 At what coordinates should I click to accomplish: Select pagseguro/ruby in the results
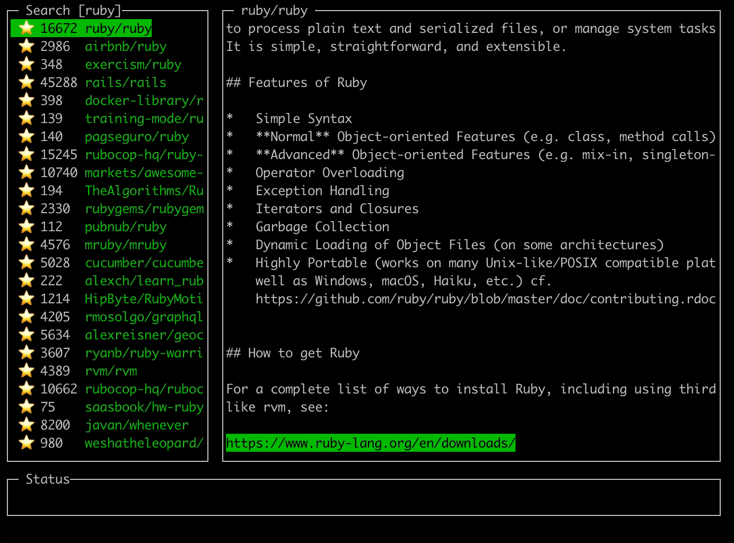[137, 136]
